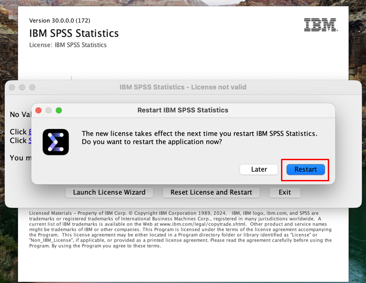The height and width of the screenshot is (283, 366).
Task: Click the "Restart IBM SPSS Statistics" title bar
Action: 183,110
